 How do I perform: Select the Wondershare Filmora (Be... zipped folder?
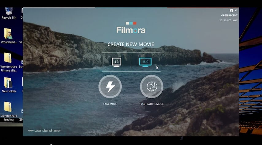(x=9, y=62)
